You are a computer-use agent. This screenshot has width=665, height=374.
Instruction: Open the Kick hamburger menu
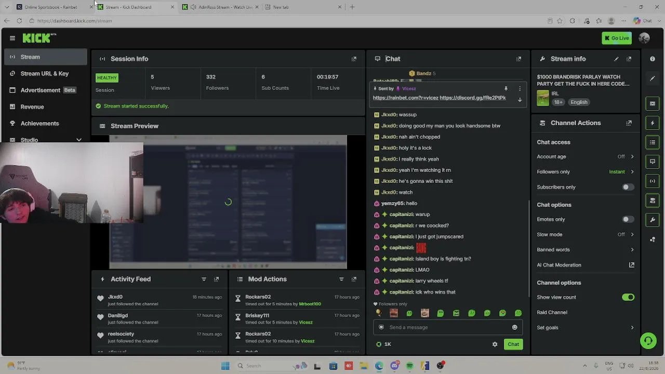[12, 38]
